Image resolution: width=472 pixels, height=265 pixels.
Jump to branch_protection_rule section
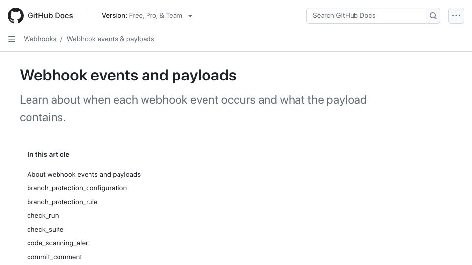point(62,202)
